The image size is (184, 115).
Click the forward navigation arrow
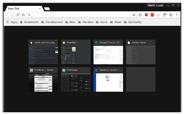tap(13, 15)
